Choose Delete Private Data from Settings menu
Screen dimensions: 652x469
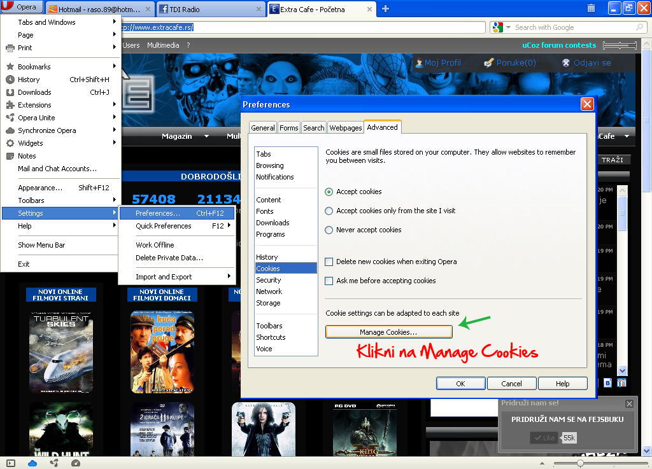(169, 258)
